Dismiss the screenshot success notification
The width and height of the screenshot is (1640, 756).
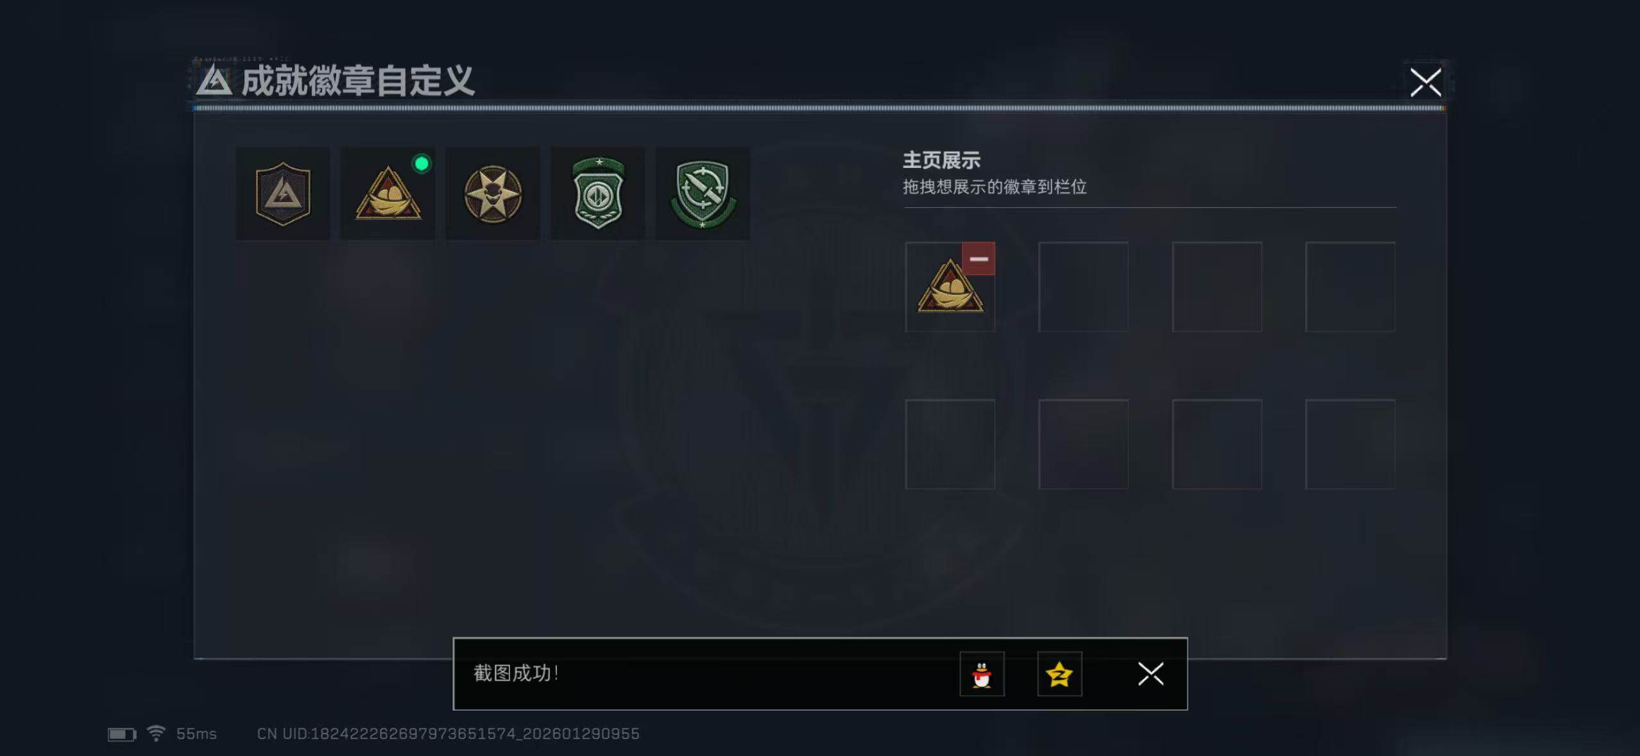[x=1150, y=674]
